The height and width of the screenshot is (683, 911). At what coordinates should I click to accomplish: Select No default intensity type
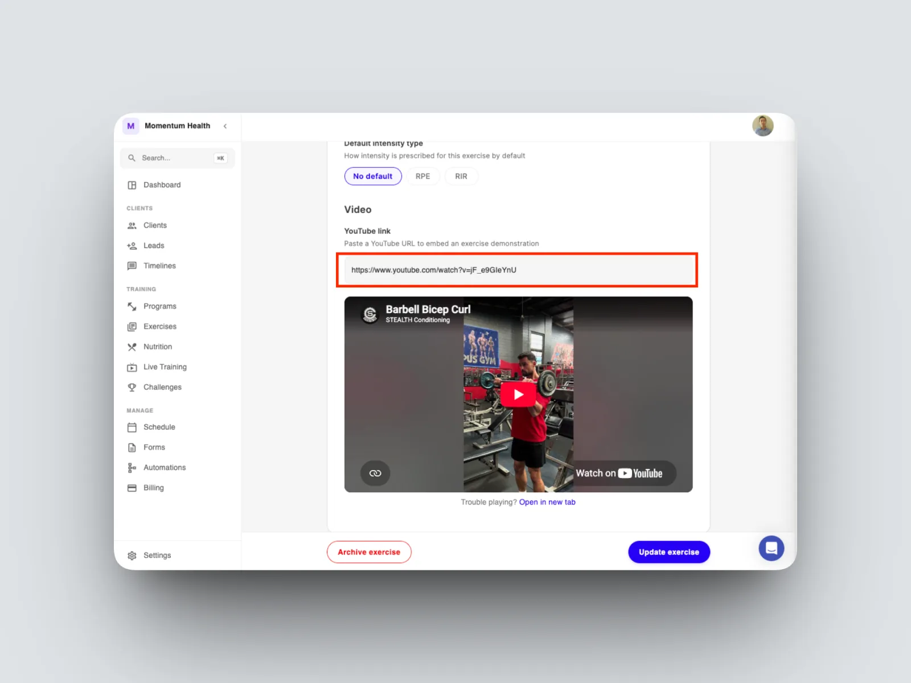pyautogui.click(x=373, y=176)
